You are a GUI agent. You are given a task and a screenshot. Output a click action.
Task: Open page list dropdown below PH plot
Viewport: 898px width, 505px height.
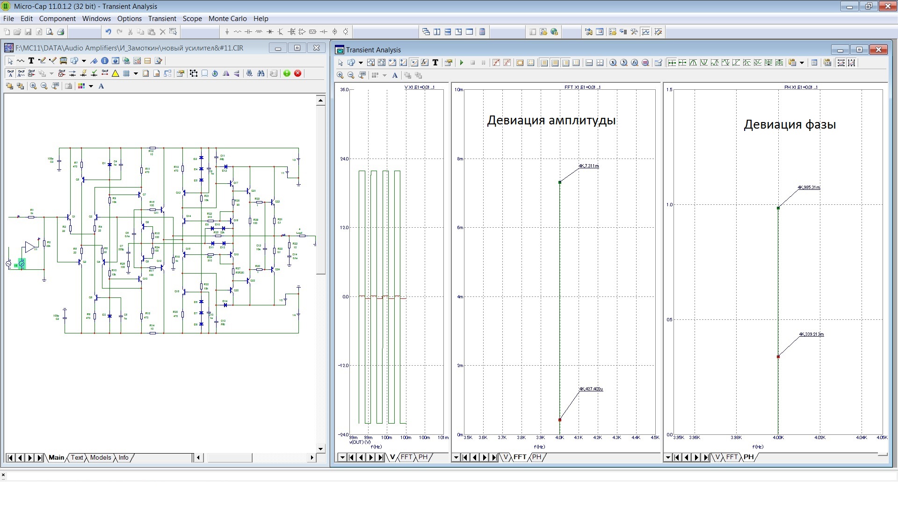click(x=668, y=457)
